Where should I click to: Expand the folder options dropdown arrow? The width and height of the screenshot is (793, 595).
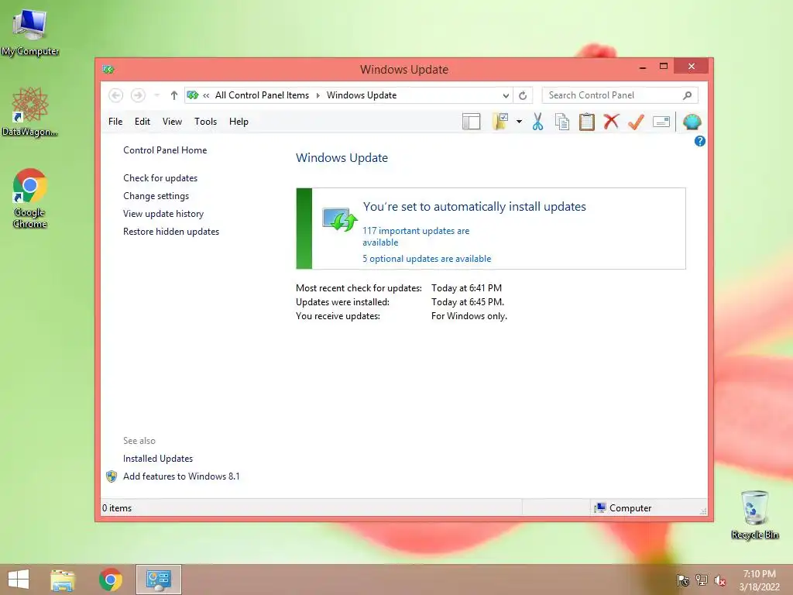[x=519, y=122]
